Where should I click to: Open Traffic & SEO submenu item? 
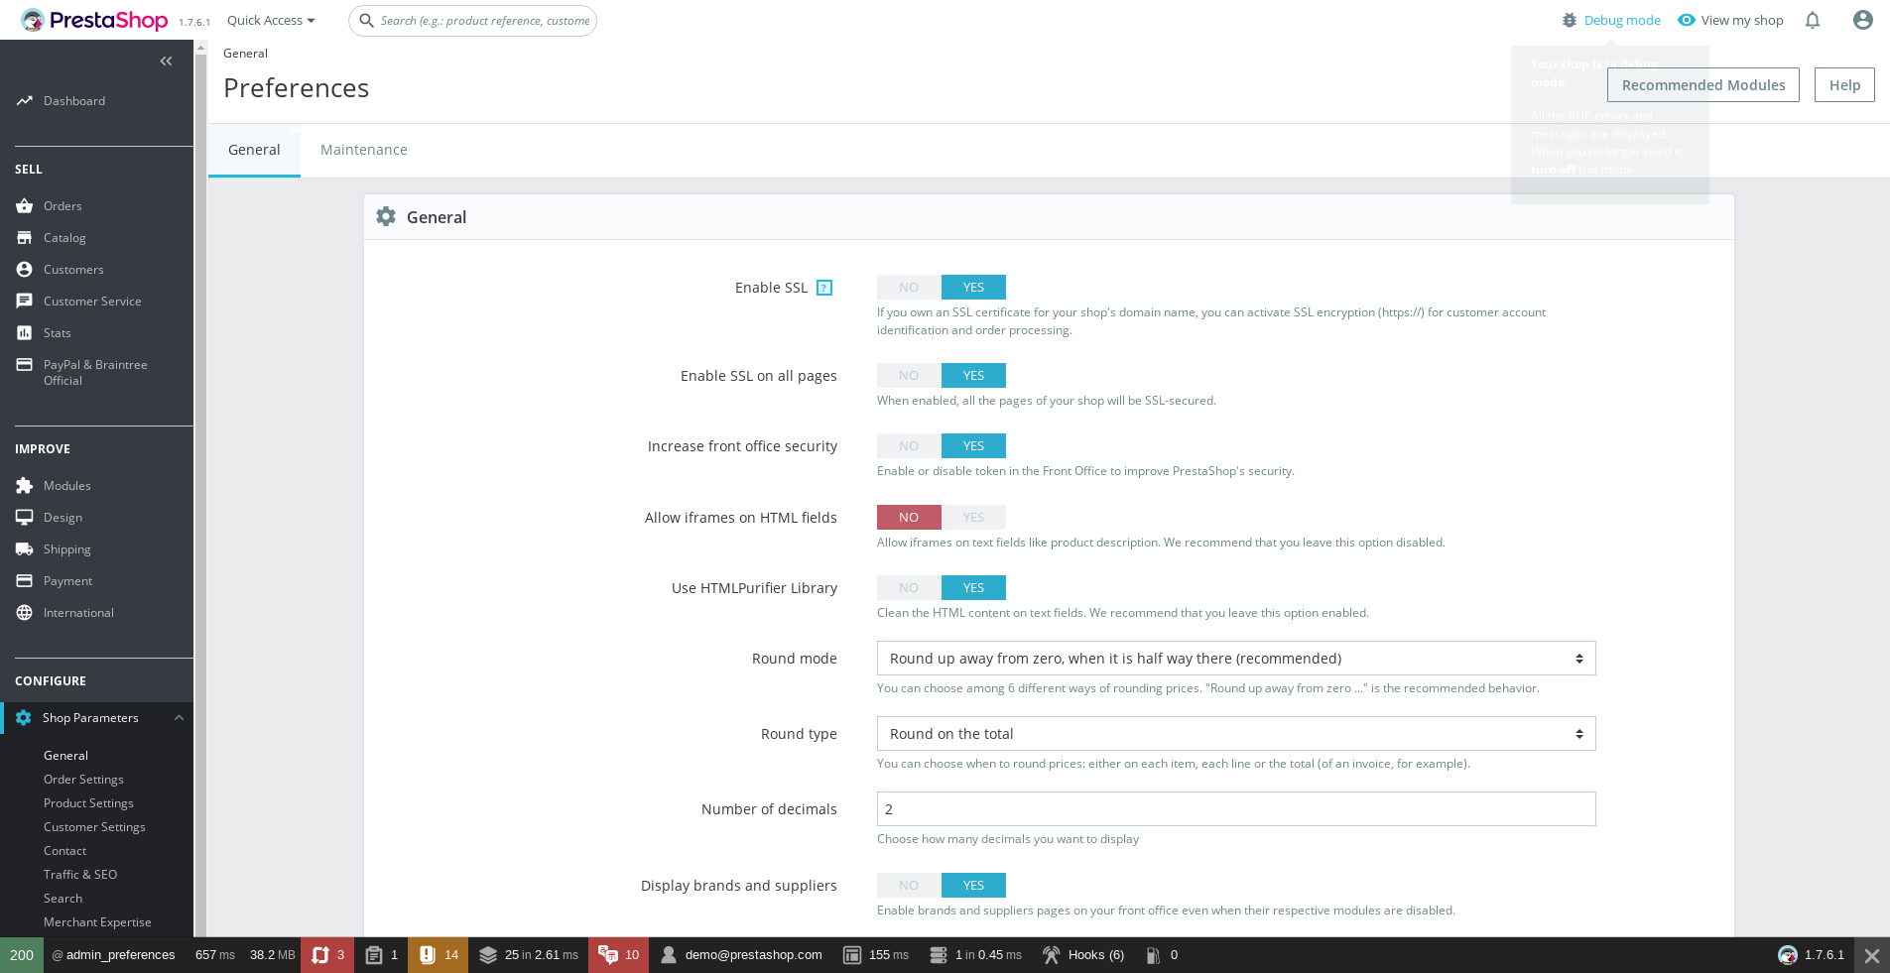[80, 875]
